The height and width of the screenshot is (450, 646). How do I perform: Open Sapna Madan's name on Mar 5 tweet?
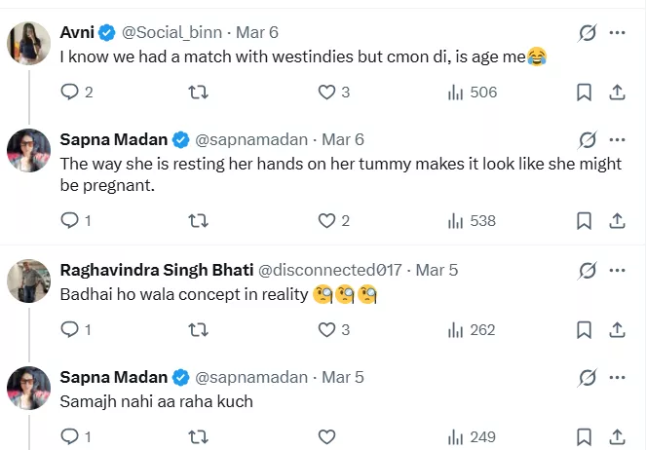coord(114,377)
